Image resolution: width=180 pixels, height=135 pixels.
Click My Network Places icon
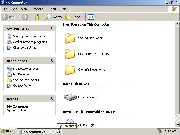pos(9,69)
